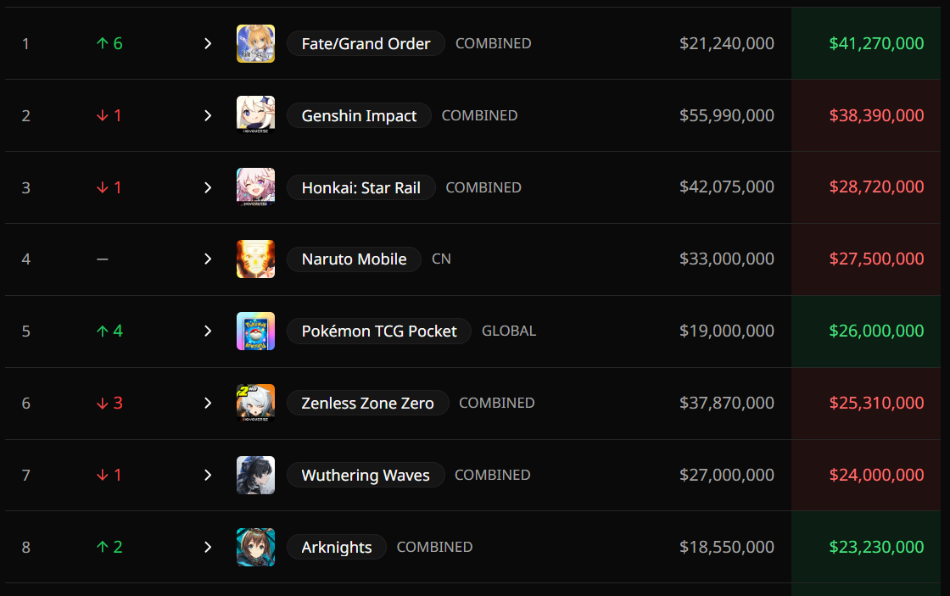Expand the Fate/Grand Order row chevron

[208, 43]
